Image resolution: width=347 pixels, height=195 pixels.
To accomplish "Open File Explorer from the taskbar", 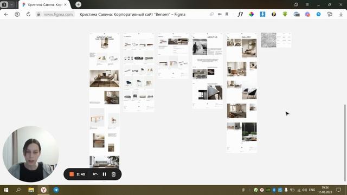I will (x=31, y=190).
